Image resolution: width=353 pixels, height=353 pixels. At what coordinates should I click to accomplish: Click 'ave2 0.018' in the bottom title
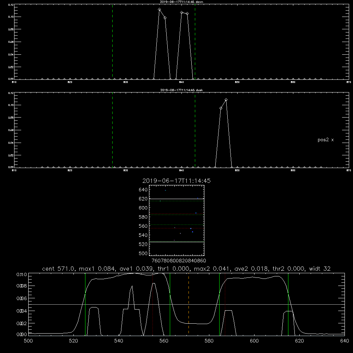(x=251, y=269)
